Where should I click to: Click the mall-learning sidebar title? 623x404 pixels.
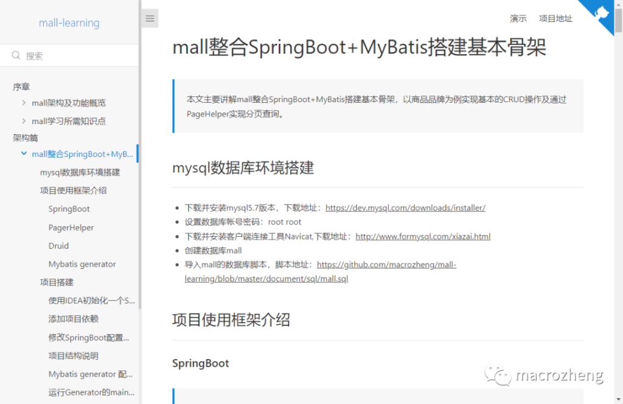[x=69, y=23]
